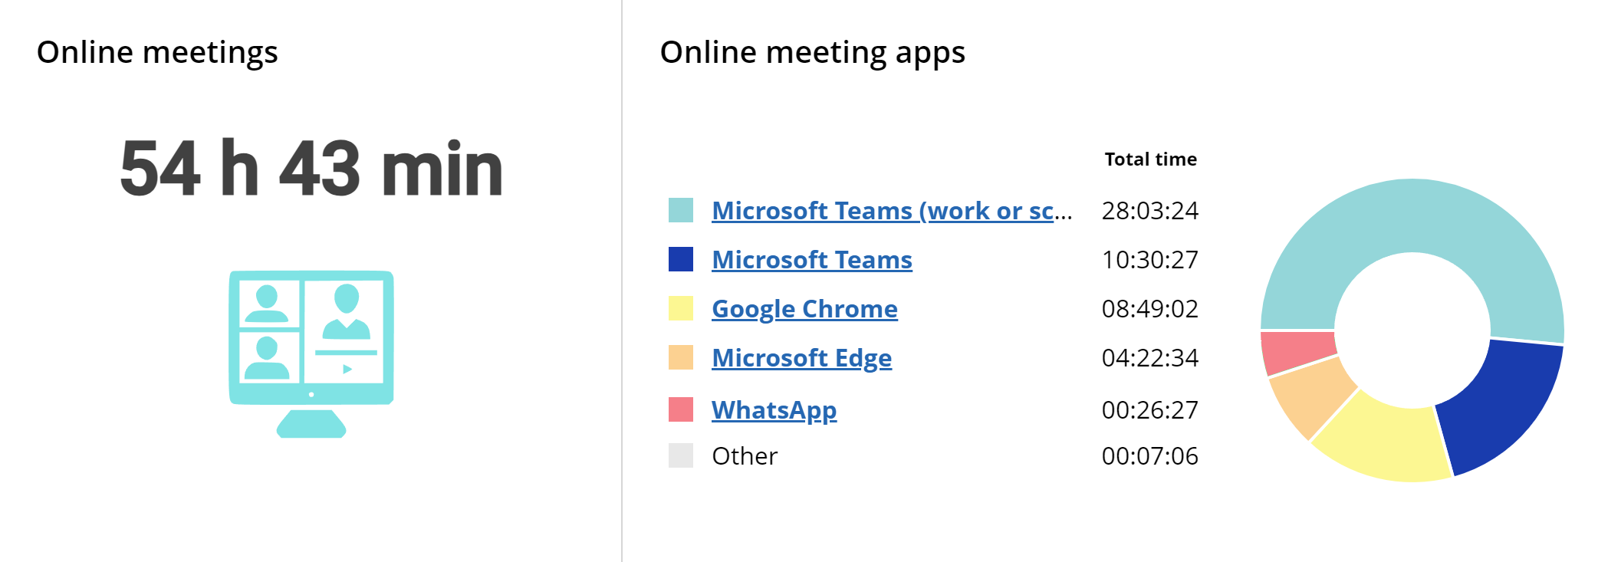
Task: Open the Microsoft Teams link
Action: click(812, 259)
